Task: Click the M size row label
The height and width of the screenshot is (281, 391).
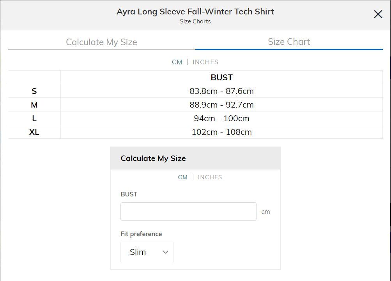Action: pos(34,105)
